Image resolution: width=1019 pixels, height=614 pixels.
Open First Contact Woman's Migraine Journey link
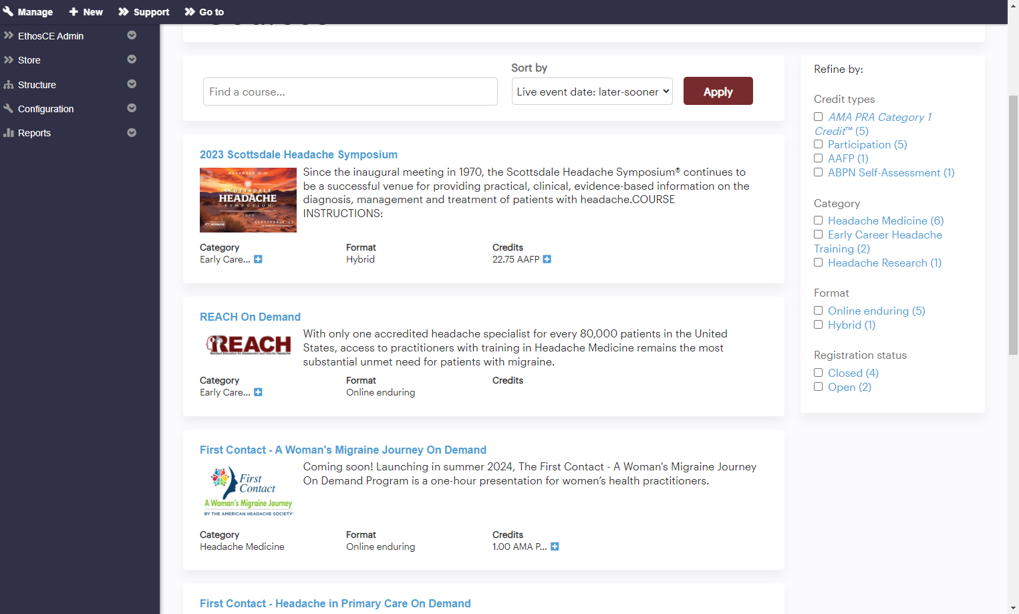pyautogui.click(x=343, y=450)
